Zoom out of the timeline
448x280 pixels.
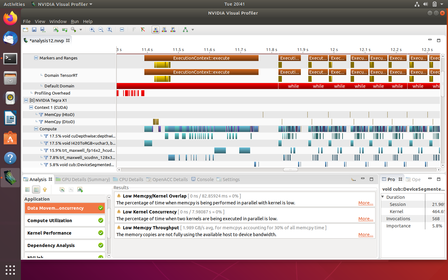(101, 30)
